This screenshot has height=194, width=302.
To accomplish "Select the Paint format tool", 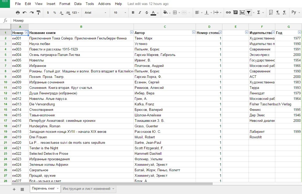I will pos(39,13).
